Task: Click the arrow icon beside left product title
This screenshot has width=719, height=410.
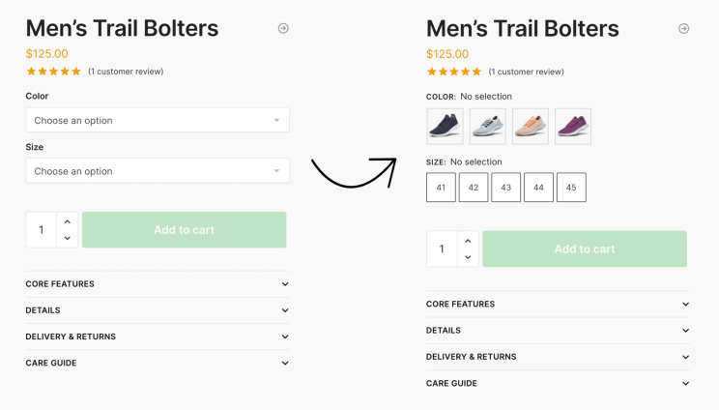Action: click(x=283, y=29)
